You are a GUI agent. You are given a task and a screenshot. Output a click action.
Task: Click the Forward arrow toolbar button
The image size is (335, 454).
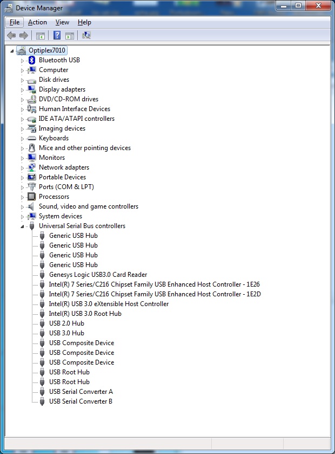[23, 36]
